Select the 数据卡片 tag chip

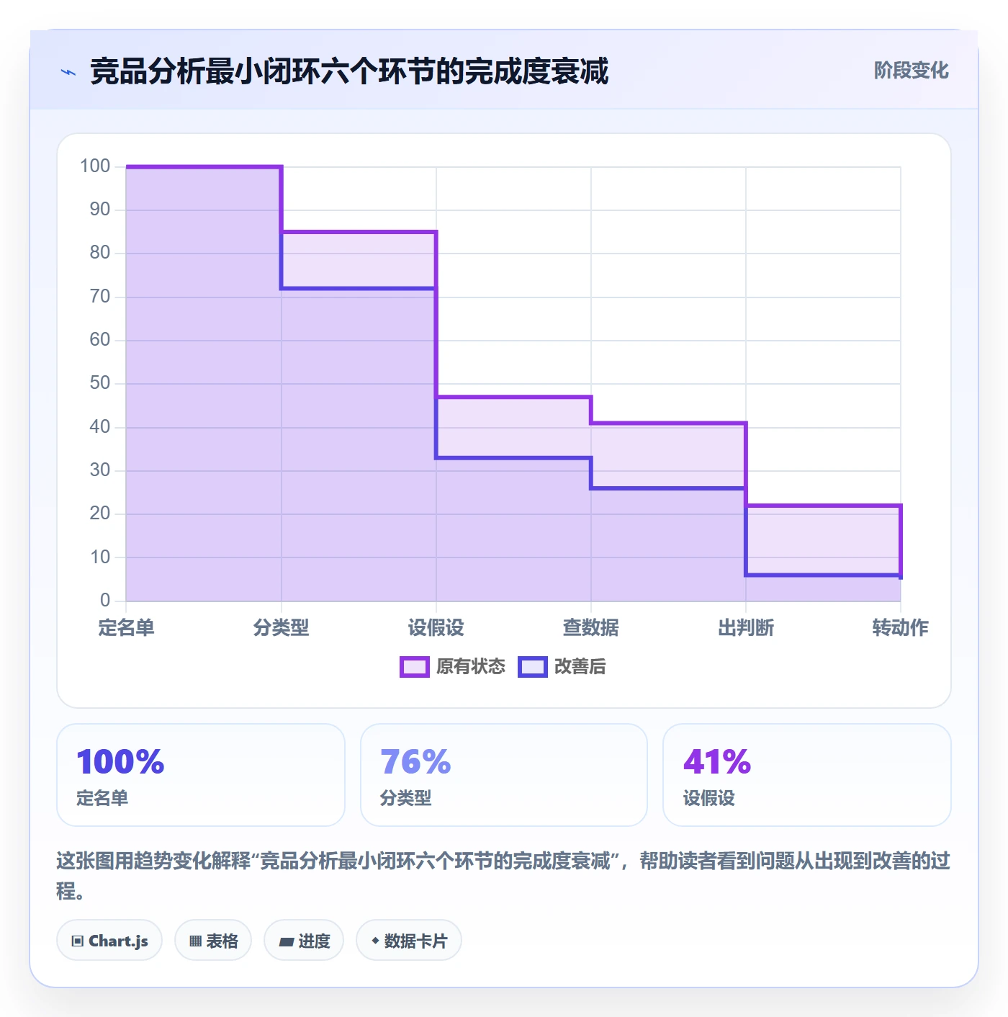click(x=409, y=941)
